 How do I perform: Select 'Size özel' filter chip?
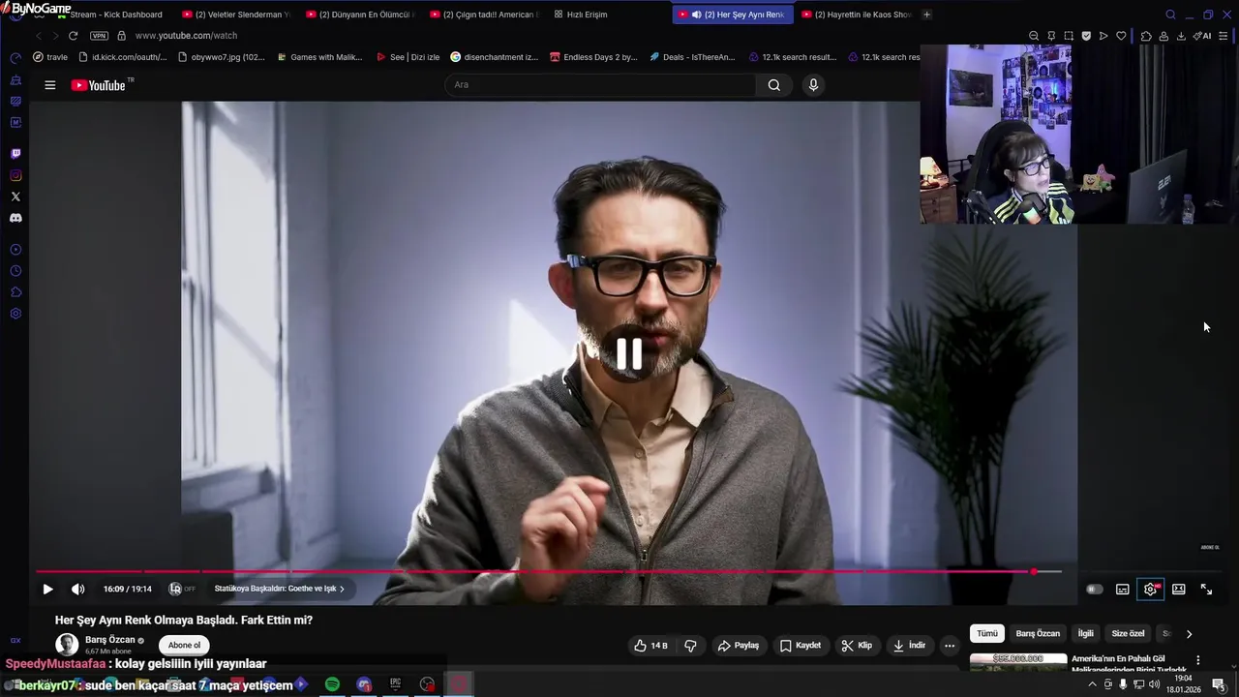pos(1128,634)
